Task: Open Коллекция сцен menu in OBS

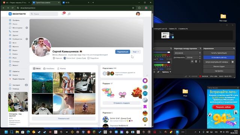Action: point(160,28)
